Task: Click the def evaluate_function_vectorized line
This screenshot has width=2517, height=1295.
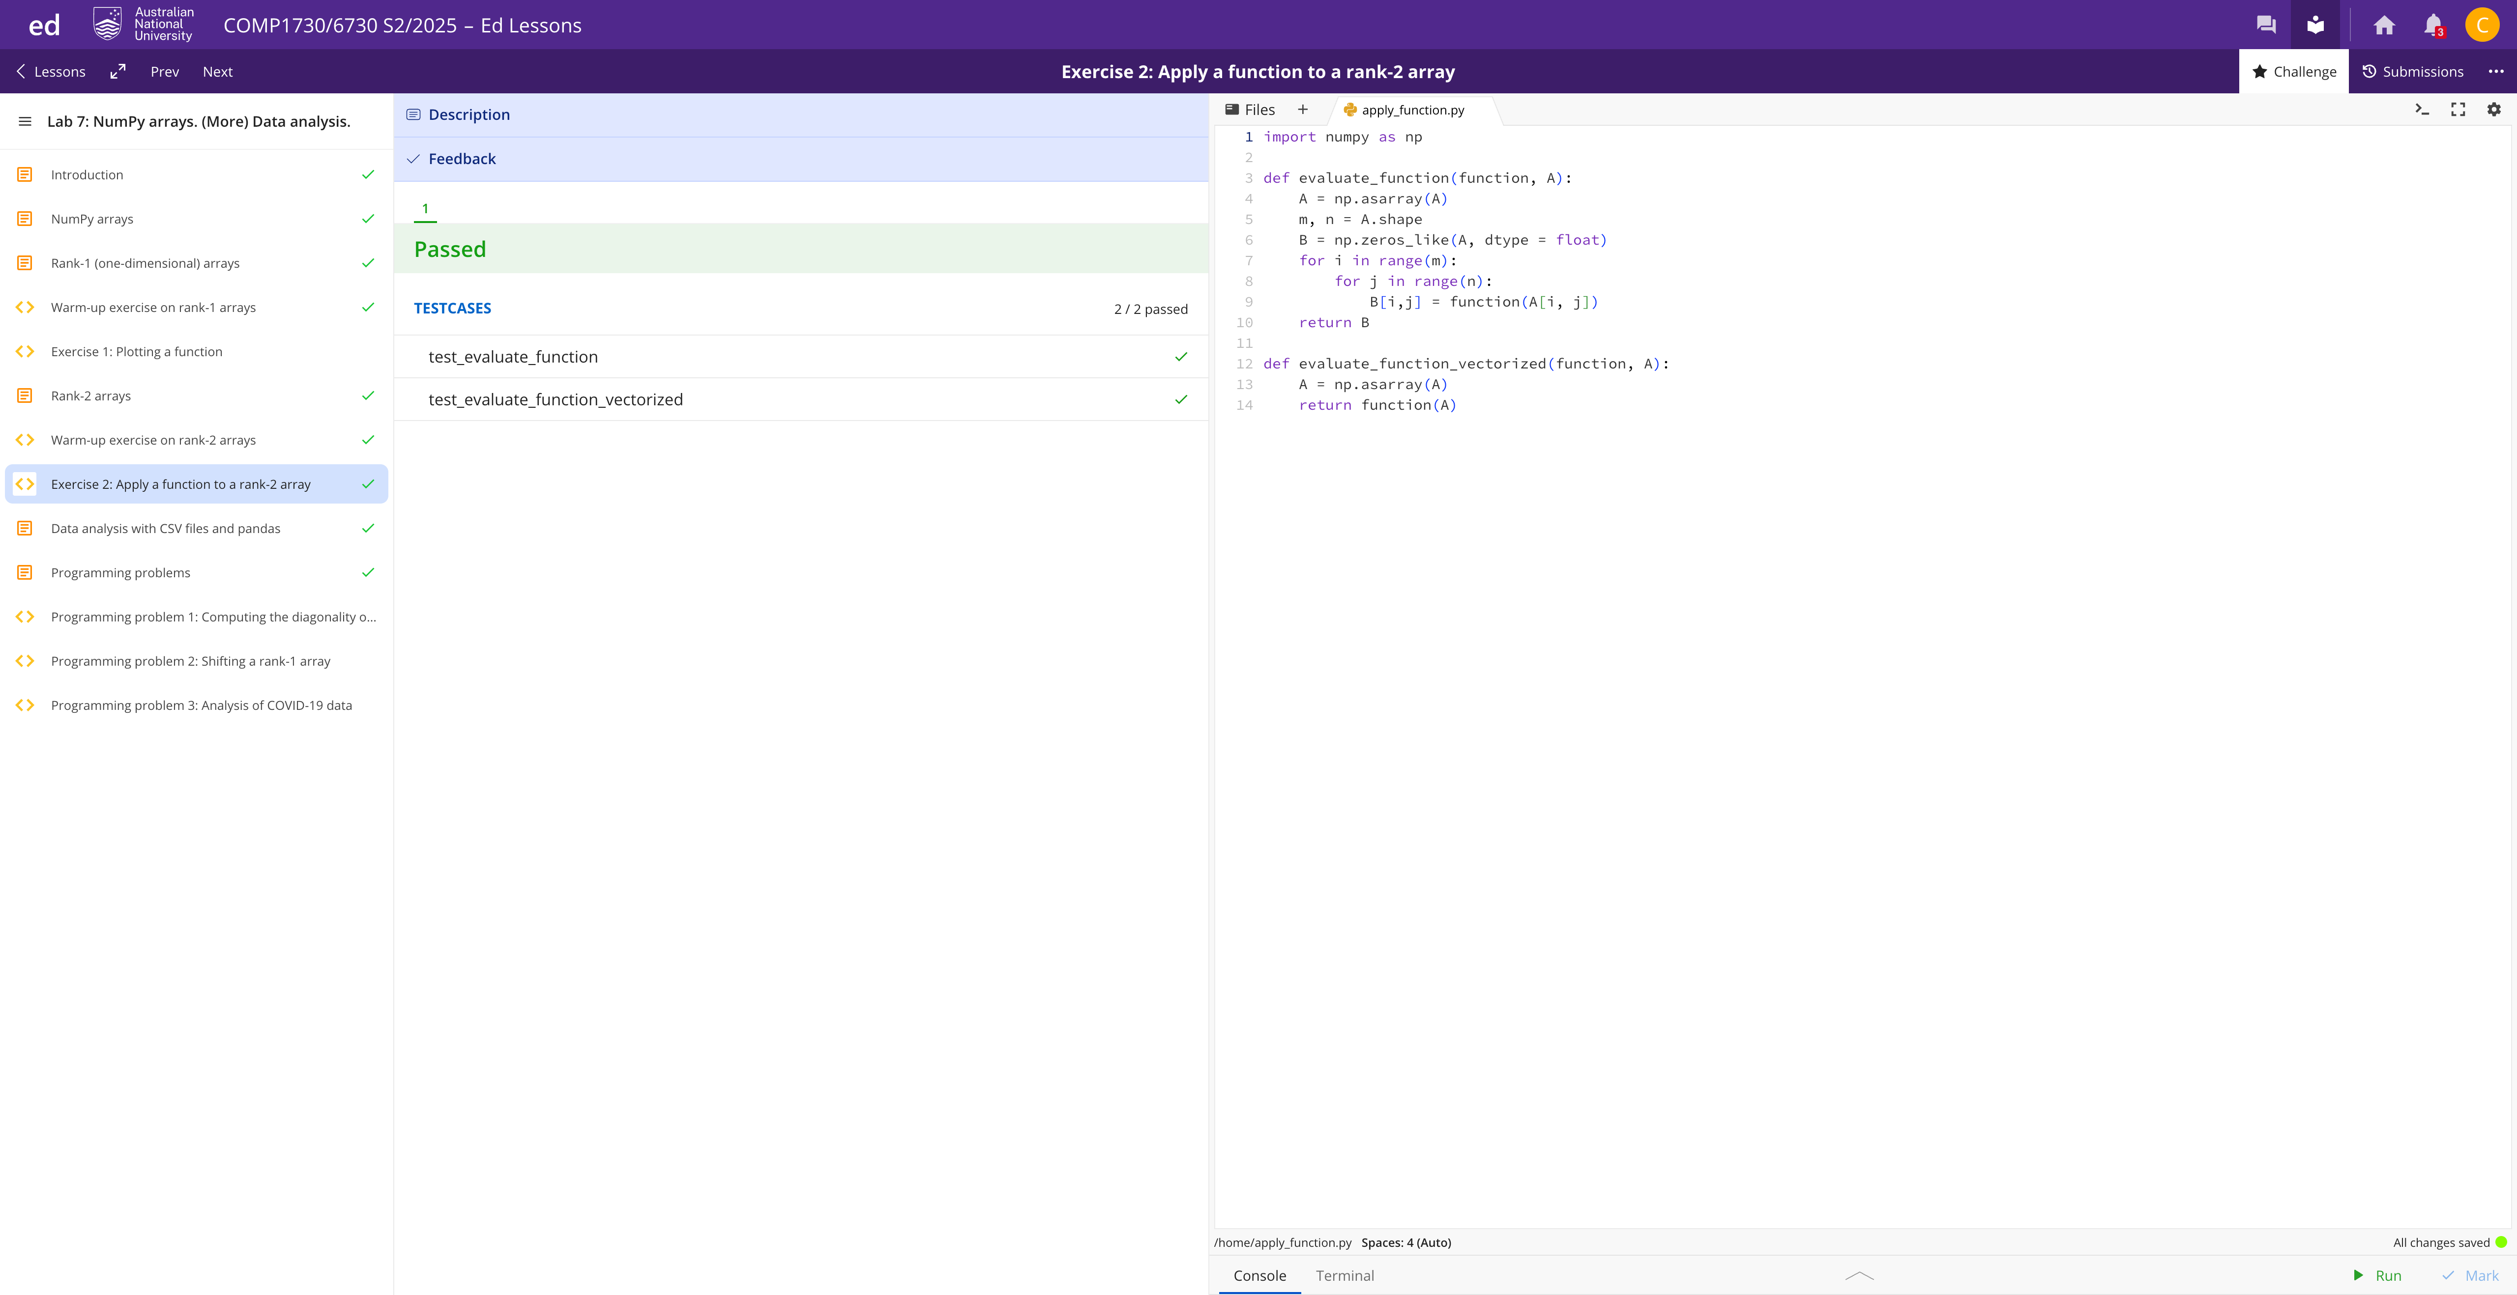Action: click(x=1465, y=364)
